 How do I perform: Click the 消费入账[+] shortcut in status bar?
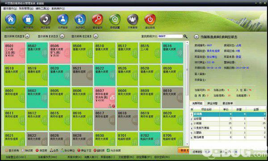pos(91,157)
